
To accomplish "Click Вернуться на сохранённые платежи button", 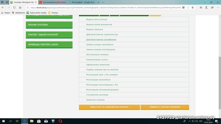I will click(109, 107).
